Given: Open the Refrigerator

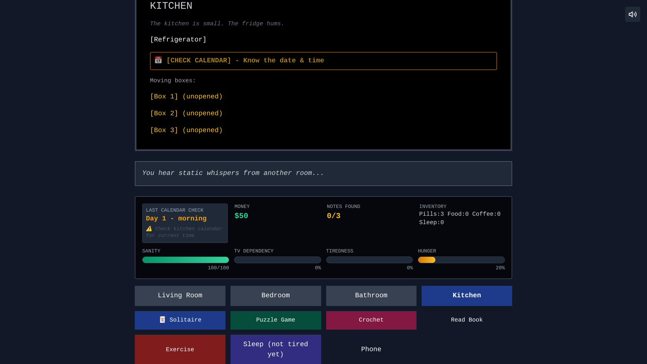Looking at the screenshot, I should [x=178, y=40].
